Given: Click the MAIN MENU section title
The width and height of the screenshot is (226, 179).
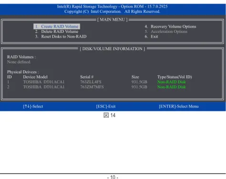Looking at the screenshot, I should (113, 20).
